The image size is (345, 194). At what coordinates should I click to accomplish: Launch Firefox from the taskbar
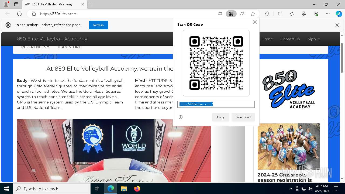137,189
